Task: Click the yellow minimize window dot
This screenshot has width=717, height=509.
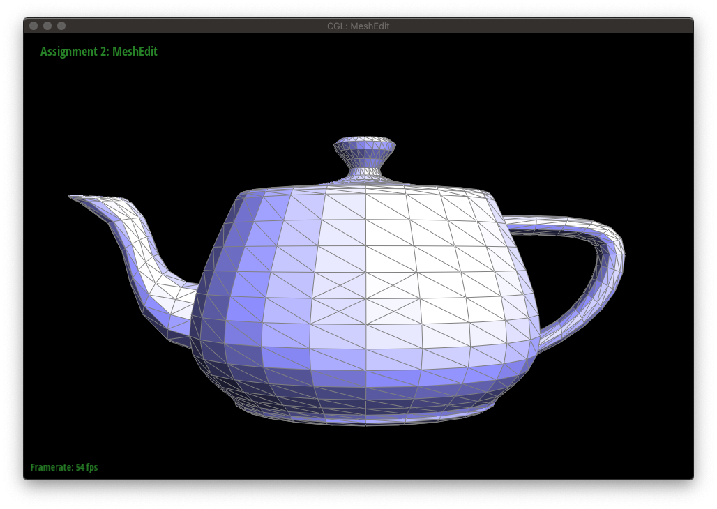Action: 47,26
